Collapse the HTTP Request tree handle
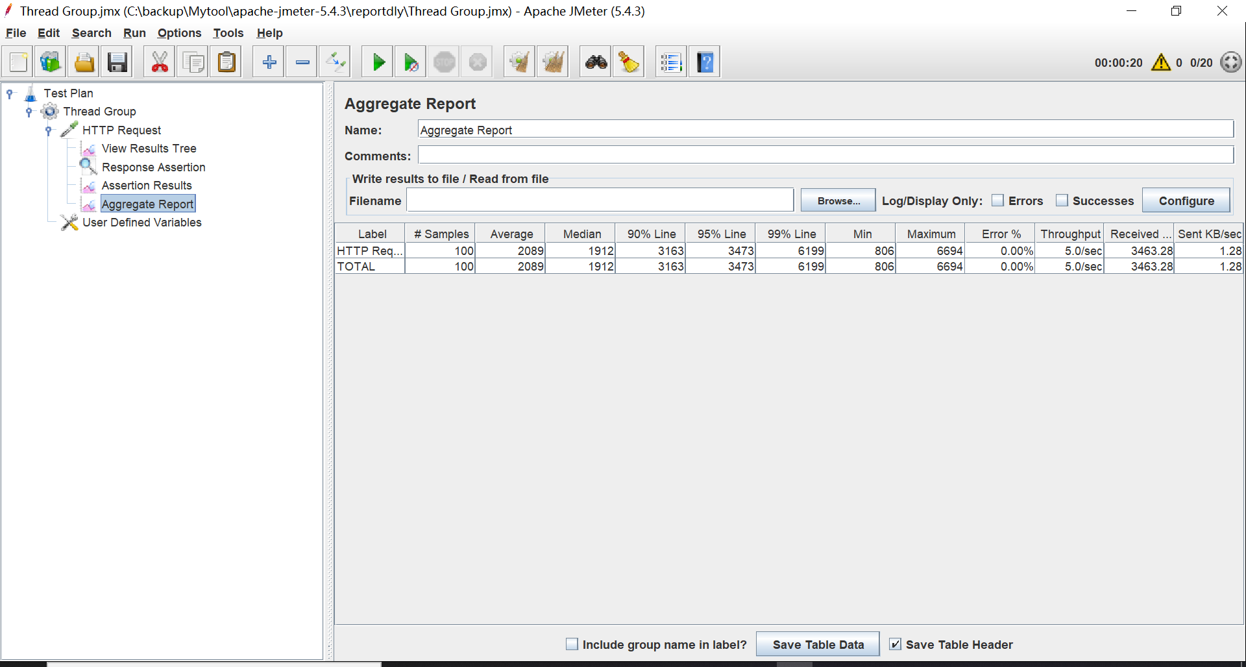The image size is (1246, 667). tap(49, 131)
